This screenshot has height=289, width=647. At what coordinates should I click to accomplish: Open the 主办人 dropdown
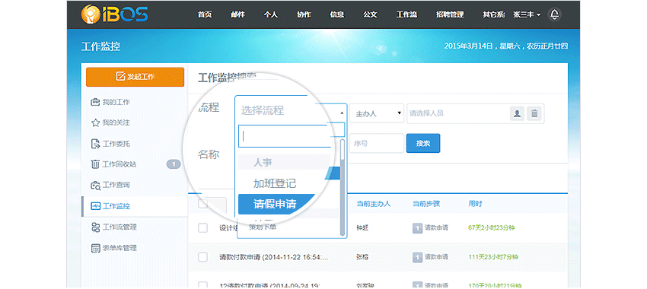pyautogui.click(x=377, y=113)
